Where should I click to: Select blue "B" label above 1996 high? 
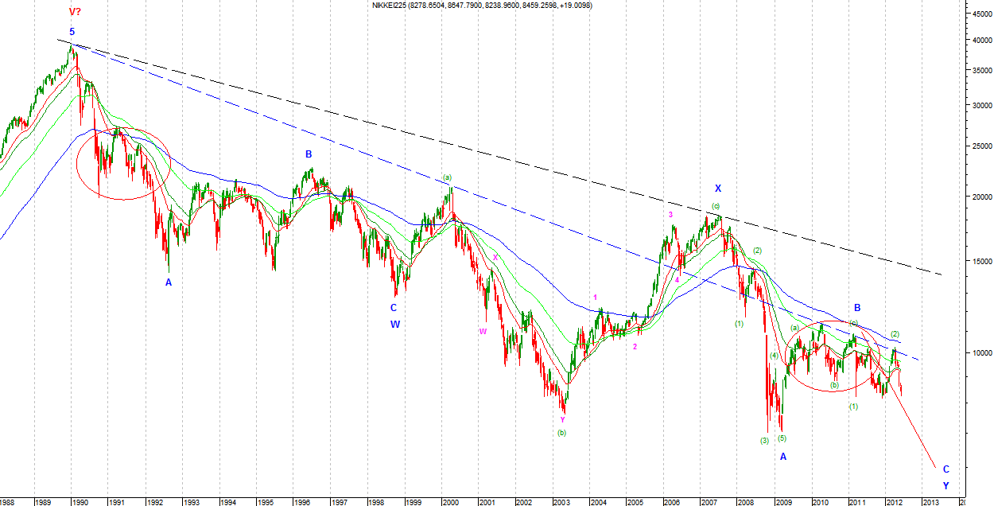[309, 154]
